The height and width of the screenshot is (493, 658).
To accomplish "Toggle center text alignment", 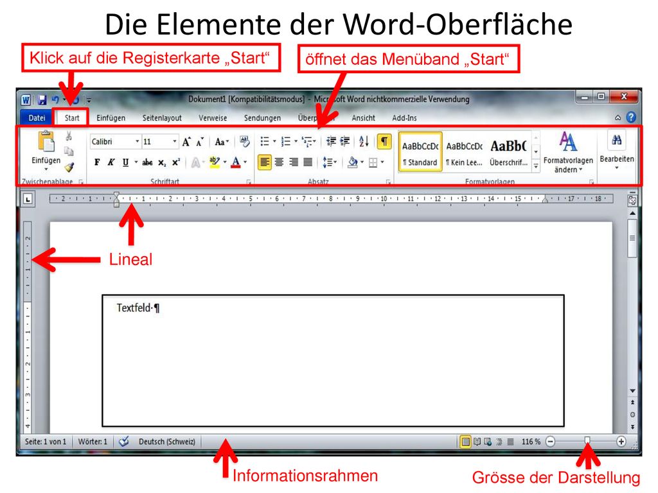I will [279, 162].
